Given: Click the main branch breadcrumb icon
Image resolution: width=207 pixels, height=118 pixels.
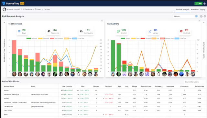Looking at the screenshot, I should point(45,9).
